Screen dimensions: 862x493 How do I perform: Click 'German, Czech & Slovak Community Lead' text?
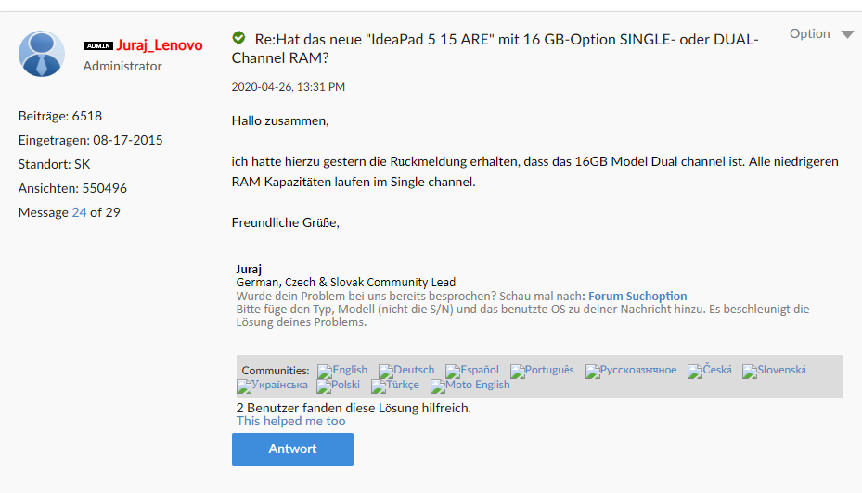[346, 283]
